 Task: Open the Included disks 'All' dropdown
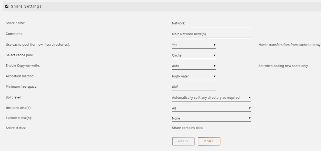[x=211, y=108]
